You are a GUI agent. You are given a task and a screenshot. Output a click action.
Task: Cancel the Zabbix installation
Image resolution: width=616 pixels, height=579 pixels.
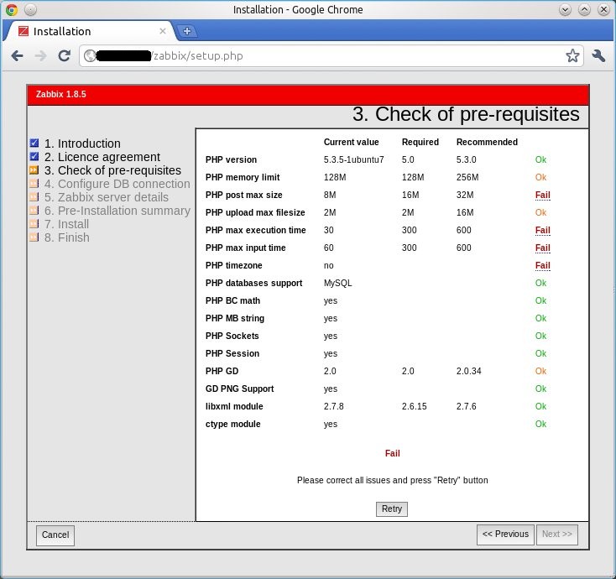(x=55, y=535)
